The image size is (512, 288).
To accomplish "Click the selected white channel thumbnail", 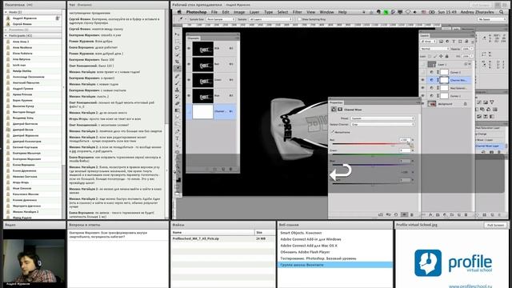I will pos(202,111).
